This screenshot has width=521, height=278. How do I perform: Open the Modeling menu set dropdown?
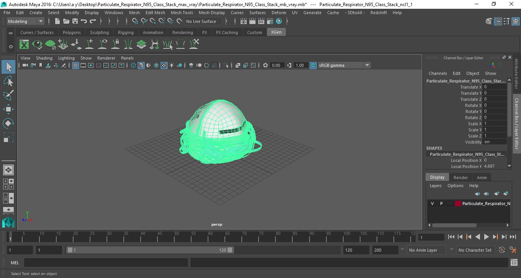tap(26, 21)
